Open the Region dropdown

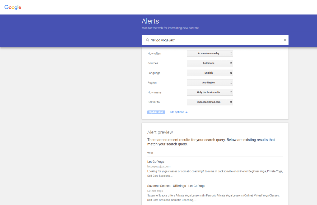click(210, 82)
